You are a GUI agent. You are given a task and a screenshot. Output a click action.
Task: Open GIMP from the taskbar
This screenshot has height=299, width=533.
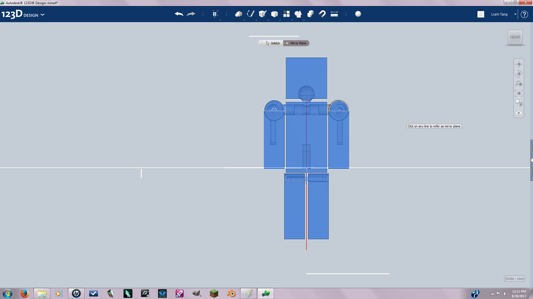[x=197, y=293]
